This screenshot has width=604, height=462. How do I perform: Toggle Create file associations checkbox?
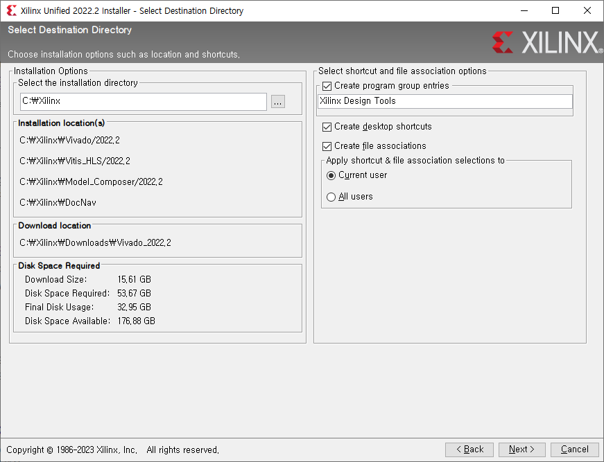(x=327, y=146)
